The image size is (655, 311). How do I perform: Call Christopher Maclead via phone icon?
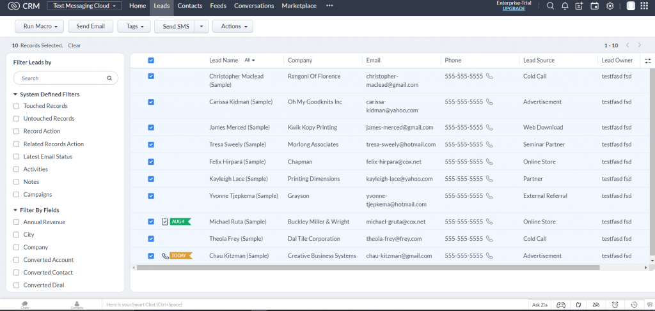coord(489,76)
